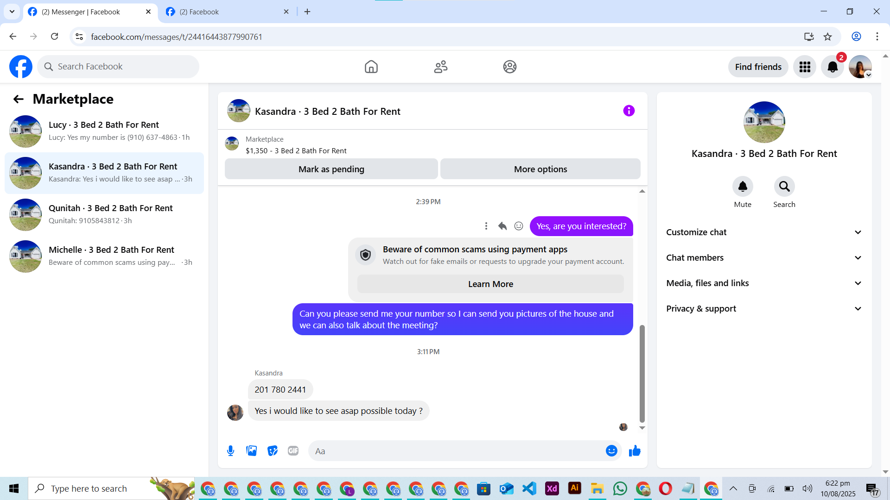Viewport: 890px width, 500px height.
Task: Mute the Kasandra conversation
Action: [x=743, y=187]
